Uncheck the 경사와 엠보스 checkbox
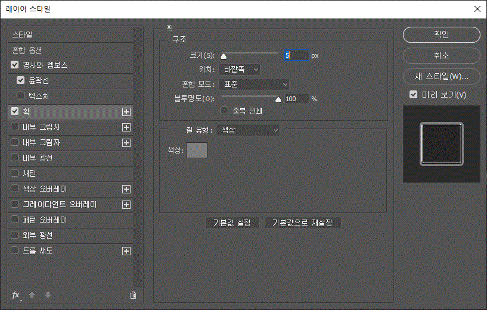This screenshot has height=310, width=487. tap(14, 65)
